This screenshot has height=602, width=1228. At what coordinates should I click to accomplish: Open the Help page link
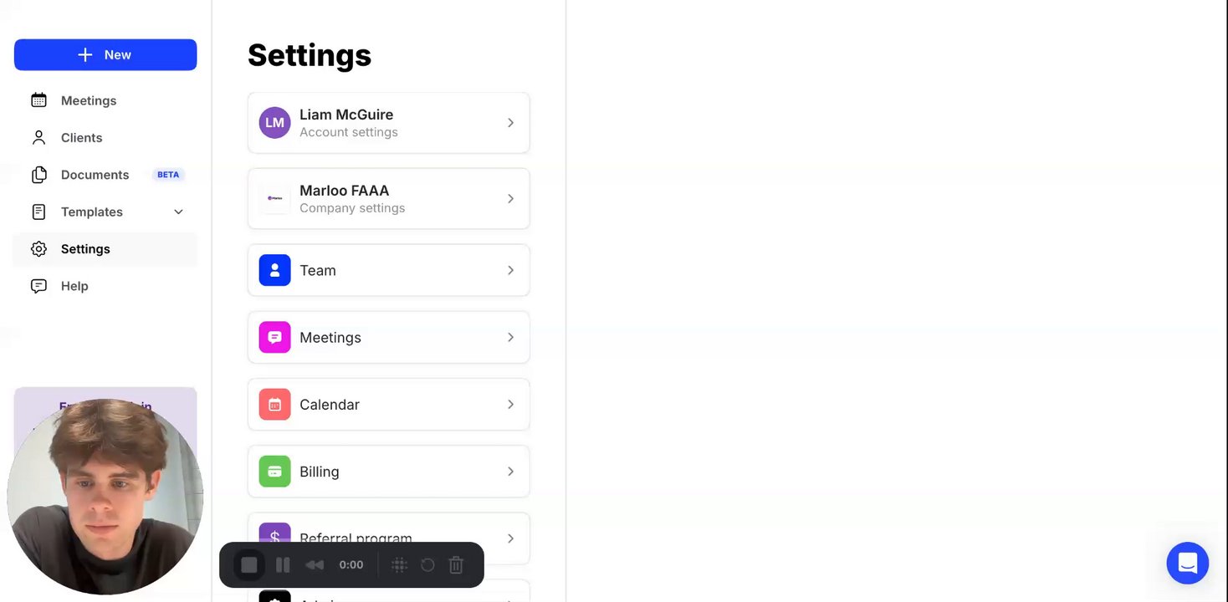click(x=74, y=286)
